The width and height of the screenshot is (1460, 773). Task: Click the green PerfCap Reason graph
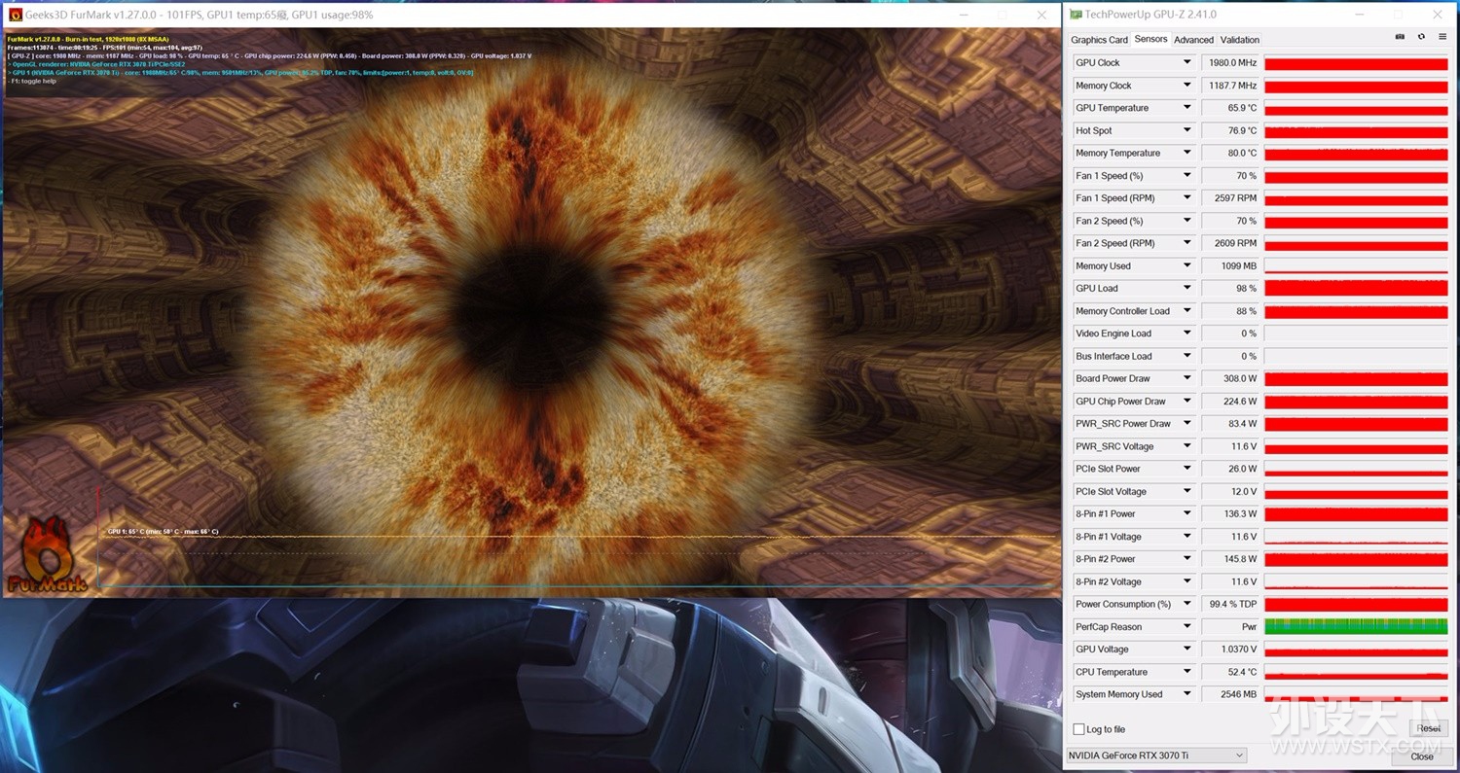1356,626
